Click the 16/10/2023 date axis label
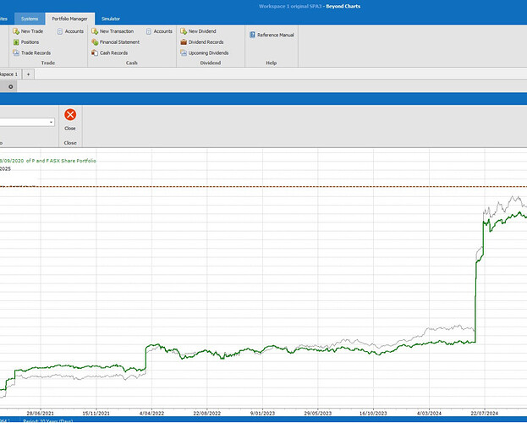The height and width of the screenshot is (423, 527). [x=373, y=413]
